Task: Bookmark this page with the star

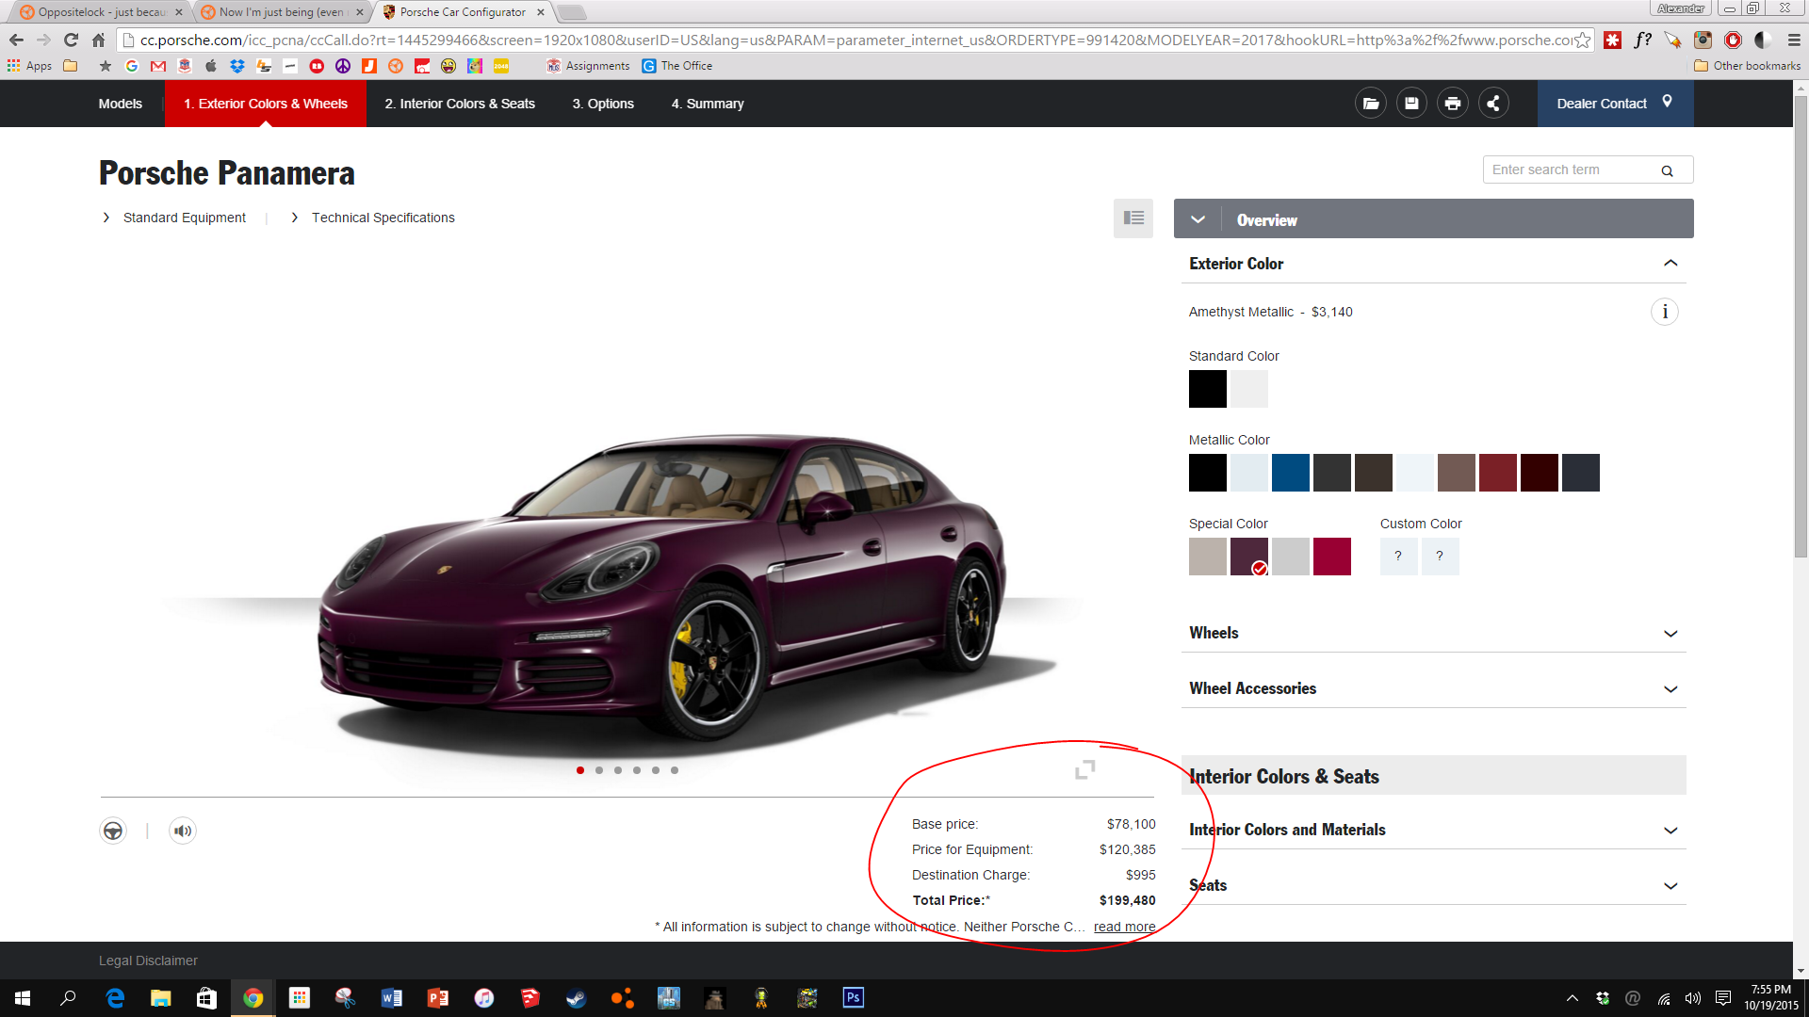Action: (x=1583, y=40)
